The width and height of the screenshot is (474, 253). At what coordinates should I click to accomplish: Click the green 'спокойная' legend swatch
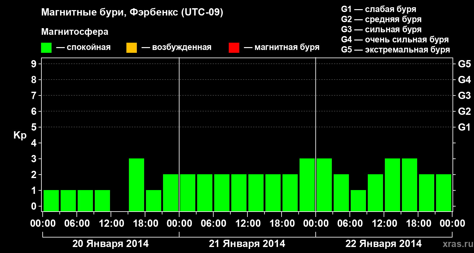point(46,48)
